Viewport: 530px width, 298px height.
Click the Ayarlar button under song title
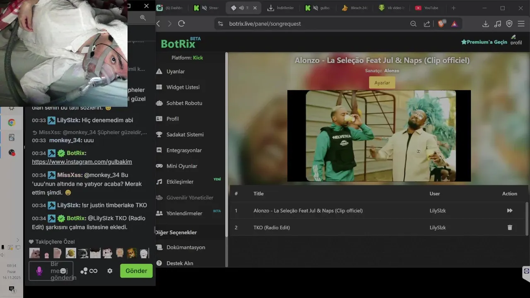tap(382, 83)
